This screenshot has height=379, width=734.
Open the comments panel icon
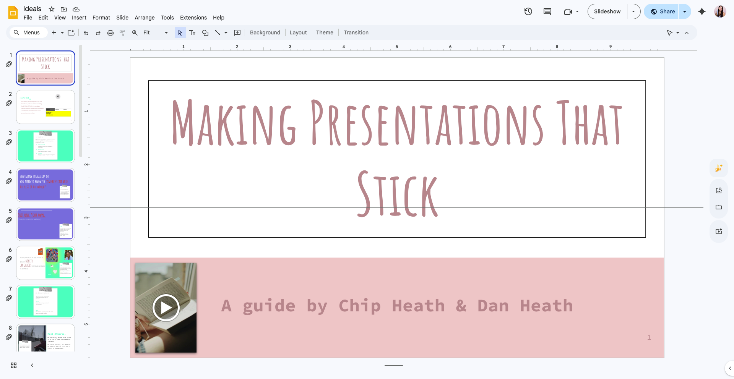click(x=547, y=11)
